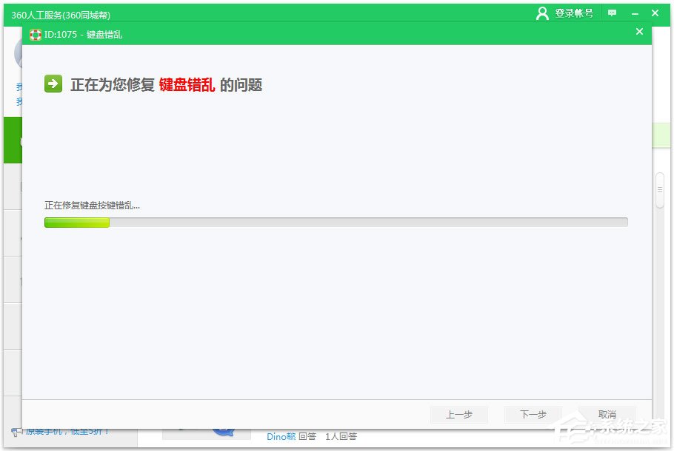Click the user account icon on the title bar
674x451 pixels.
point(543,13)
